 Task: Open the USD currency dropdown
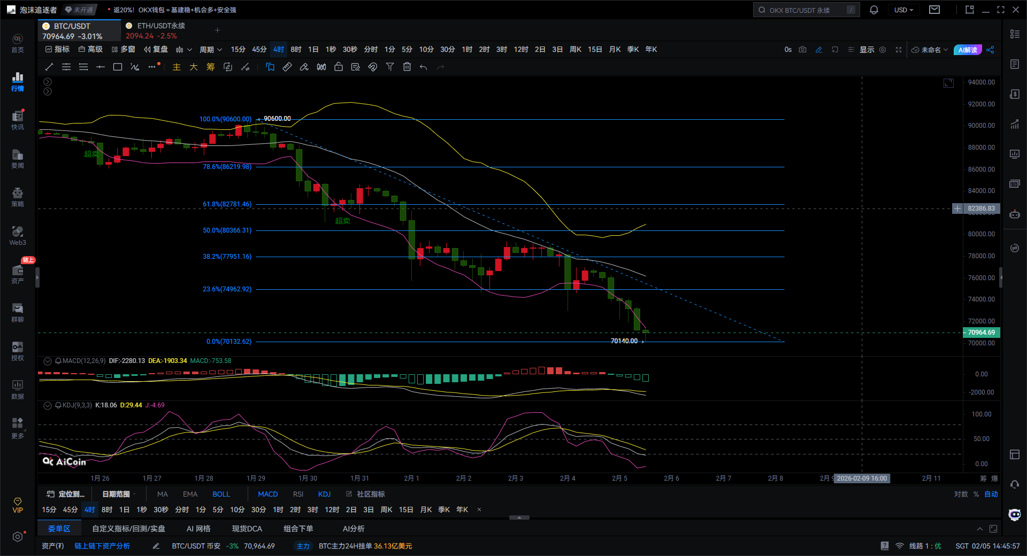coord(903,10)
